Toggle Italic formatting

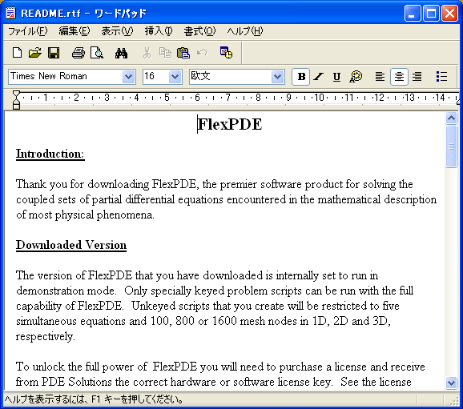click(319, 77)
